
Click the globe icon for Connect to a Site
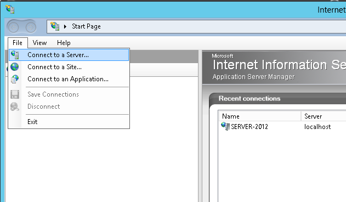click(x=15, y=67)
